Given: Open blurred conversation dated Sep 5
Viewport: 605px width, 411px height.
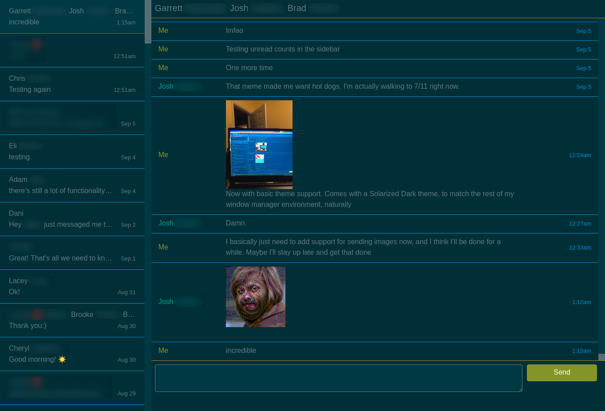Looking at the screenshot, I should (72, 118).
